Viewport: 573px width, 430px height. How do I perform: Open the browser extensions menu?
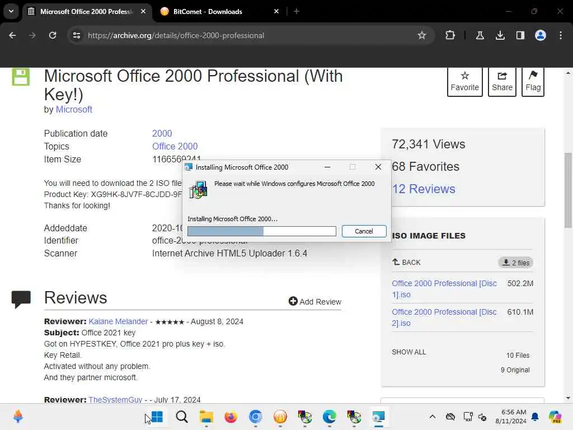click(450, 35)
